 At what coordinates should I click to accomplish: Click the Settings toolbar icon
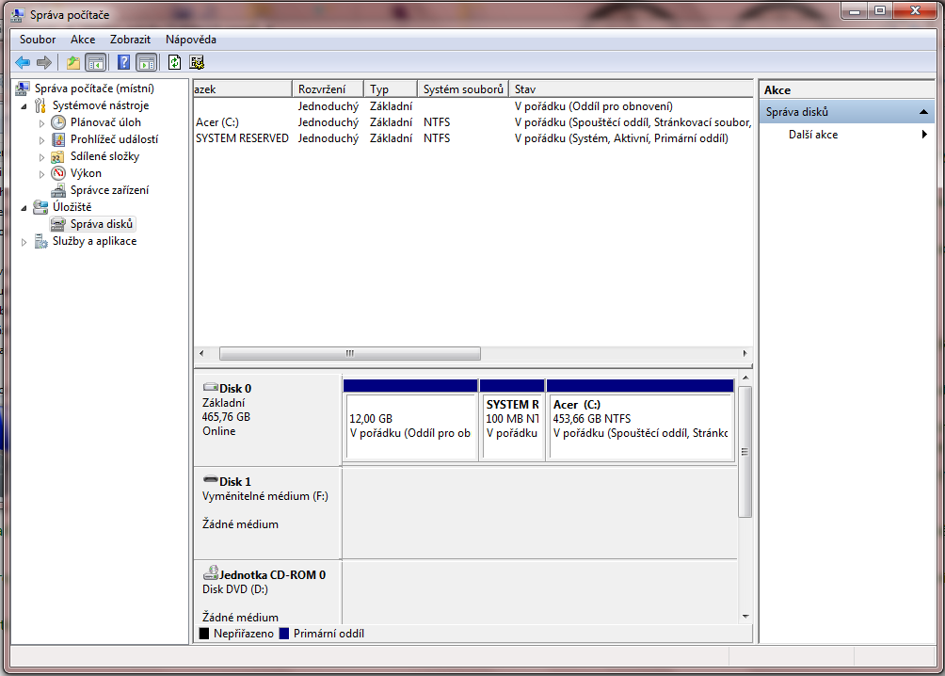click(197, 62)
